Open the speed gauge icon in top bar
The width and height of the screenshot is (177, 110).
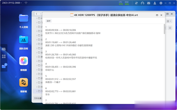142,3
